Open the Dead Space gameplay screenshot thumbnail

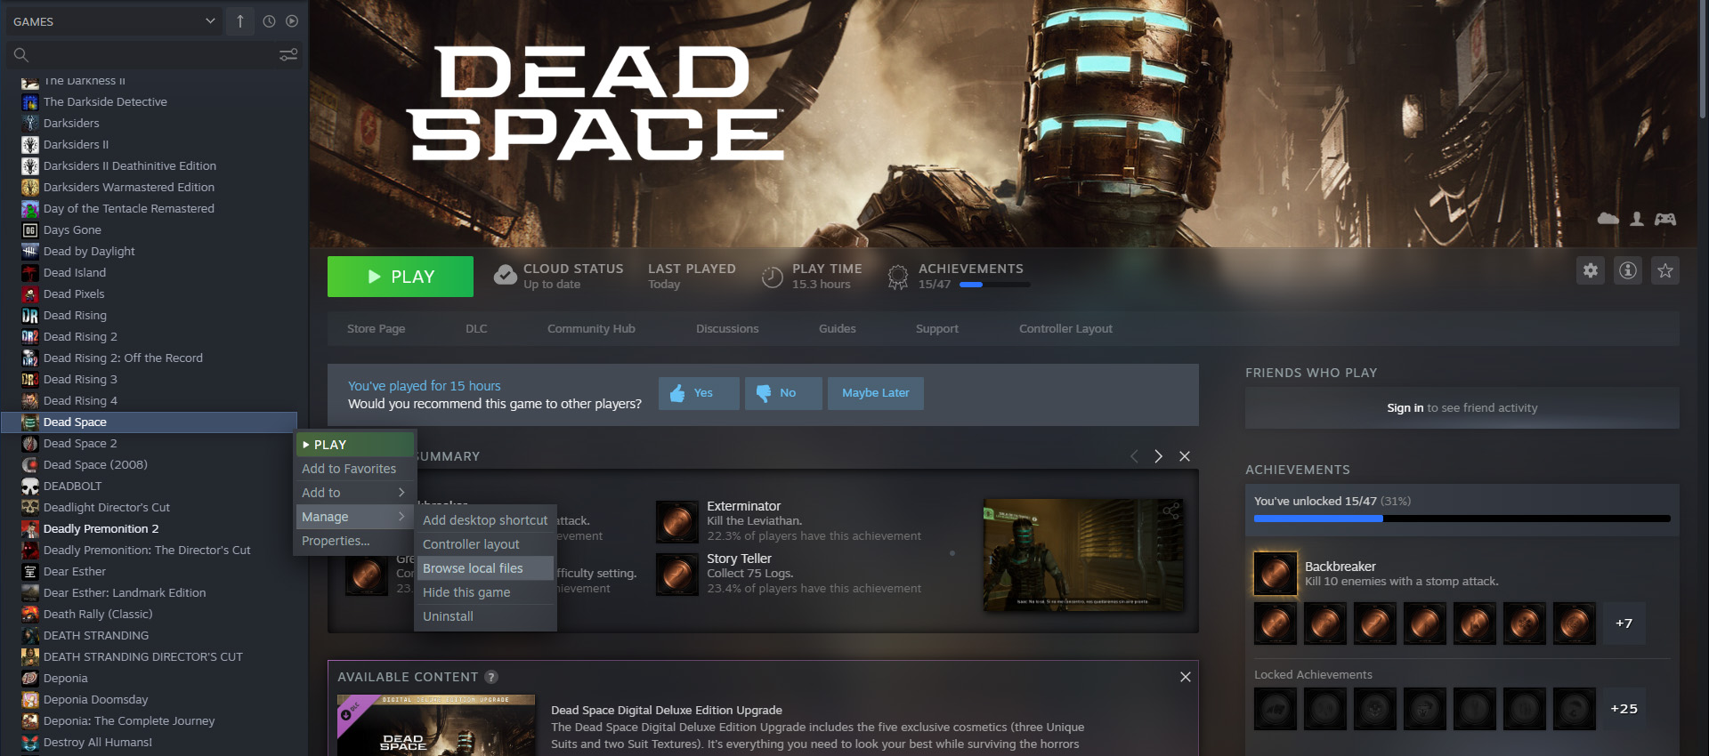[1084, 555]
